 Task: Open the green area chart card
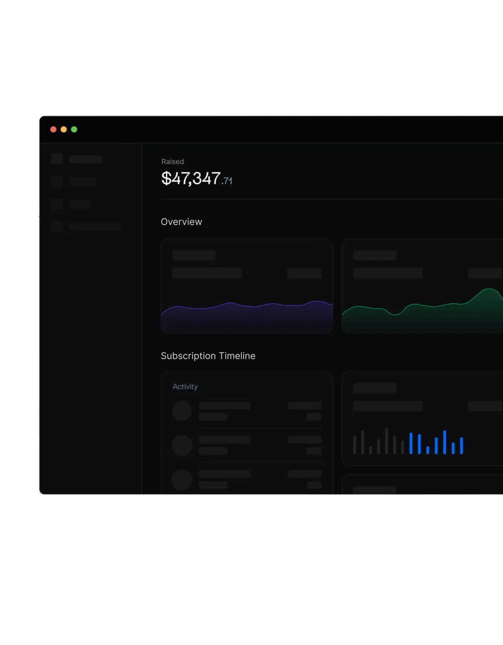click(x=423, y=286)
